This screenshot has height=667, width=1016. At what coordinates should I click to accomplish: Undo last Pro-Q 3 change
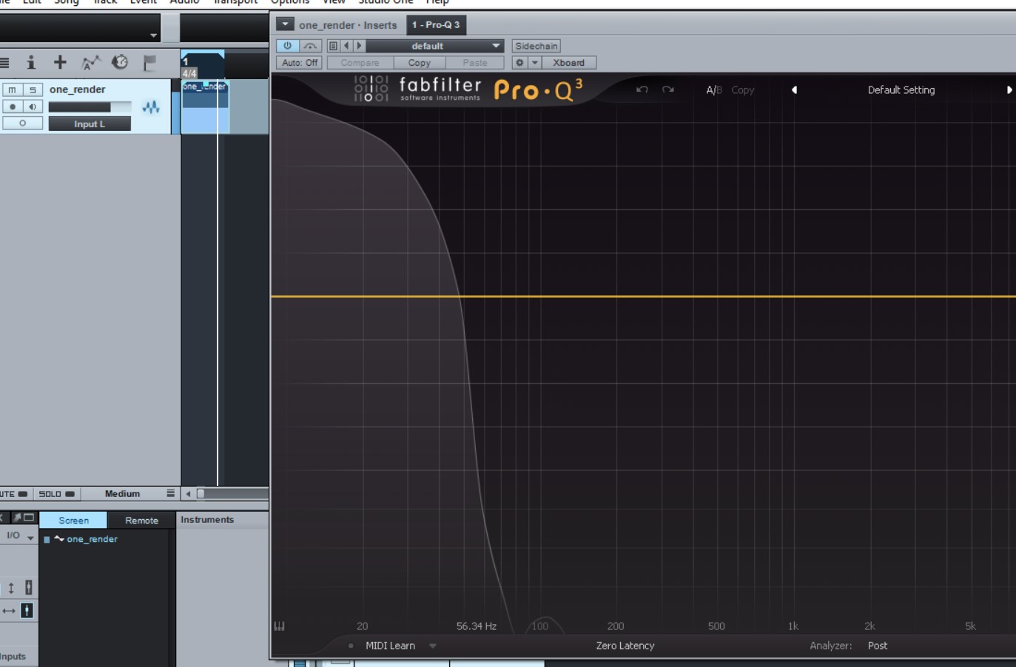642,89
